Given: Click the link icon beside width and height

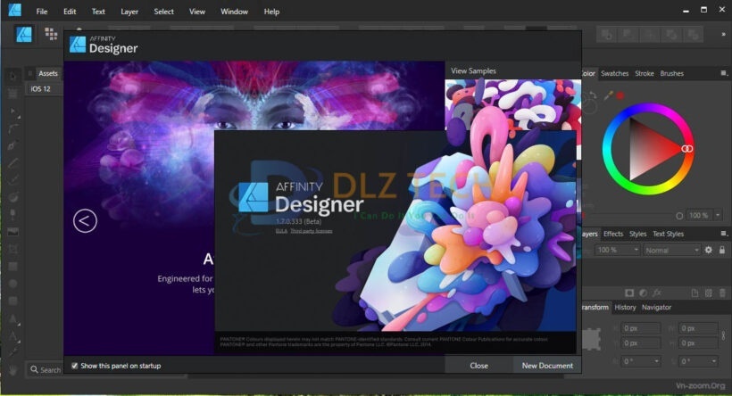Looking at the screenshot, I should tap(722, 335).
